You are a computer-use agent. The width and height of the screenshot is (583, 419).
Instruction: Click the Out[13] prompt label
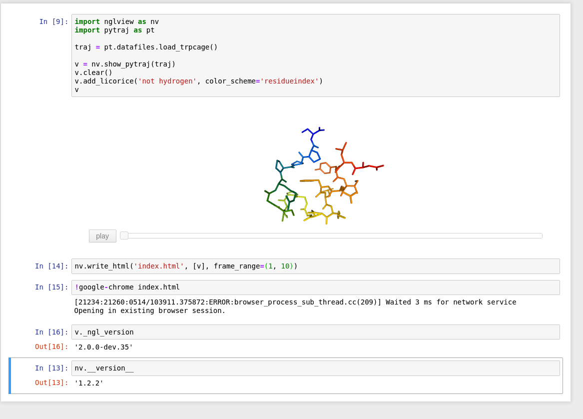[x=52, y=382]
